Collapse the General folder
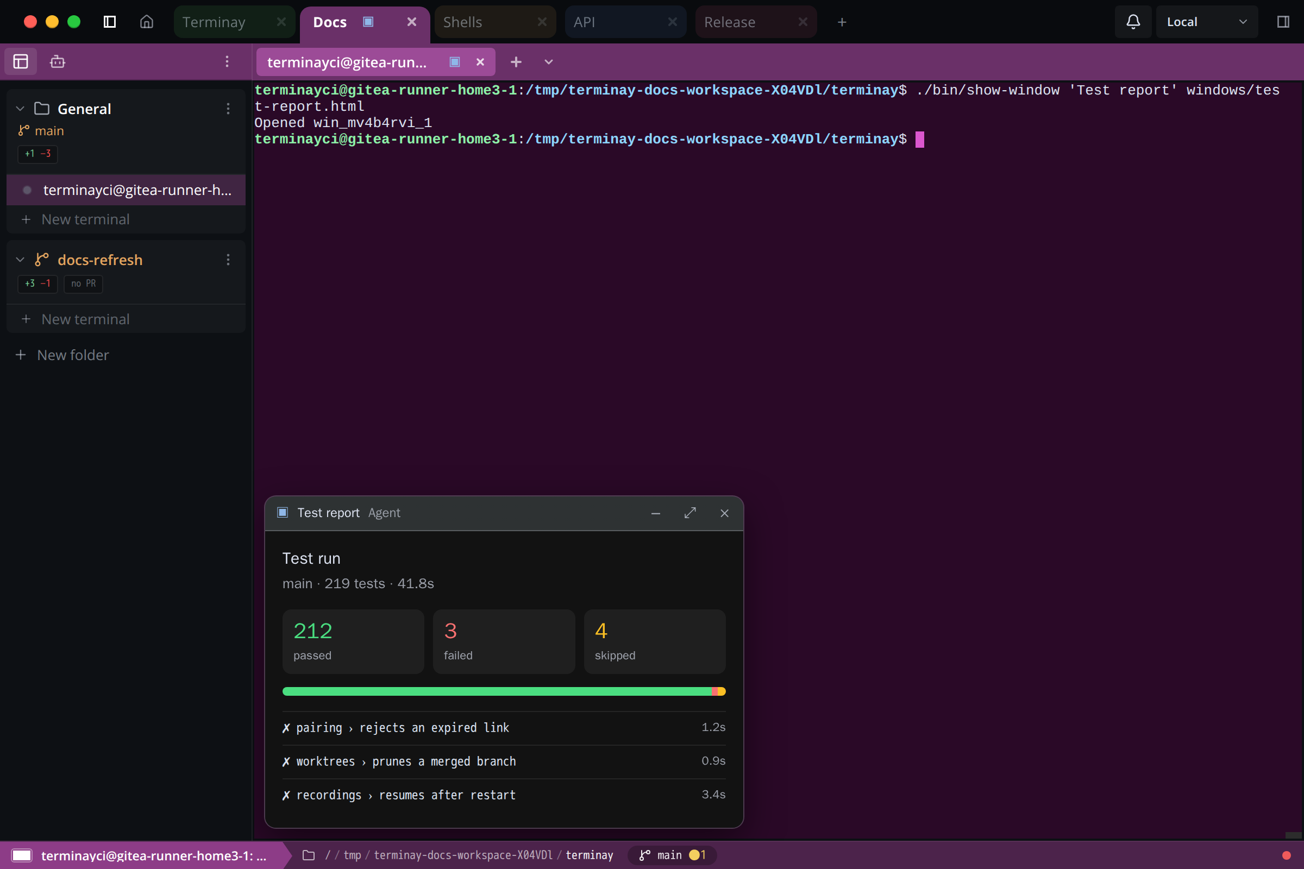This screenshot has width=1304, height=869. tap(21, 109)
